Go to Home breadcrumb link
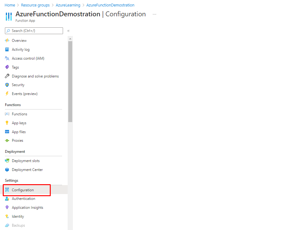 (10, 5)
